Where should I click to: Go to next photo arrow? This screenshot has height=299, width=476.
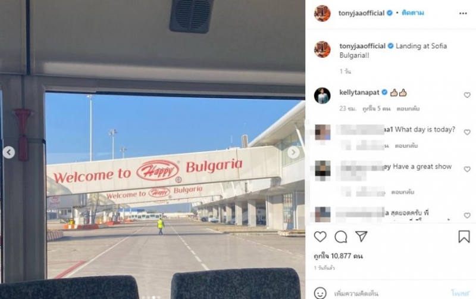pos(293,152)
